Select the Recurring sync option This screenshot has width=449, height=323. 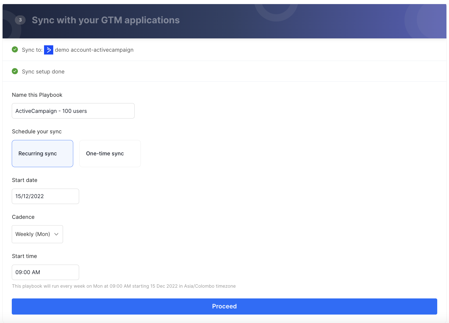coord(42,154)
